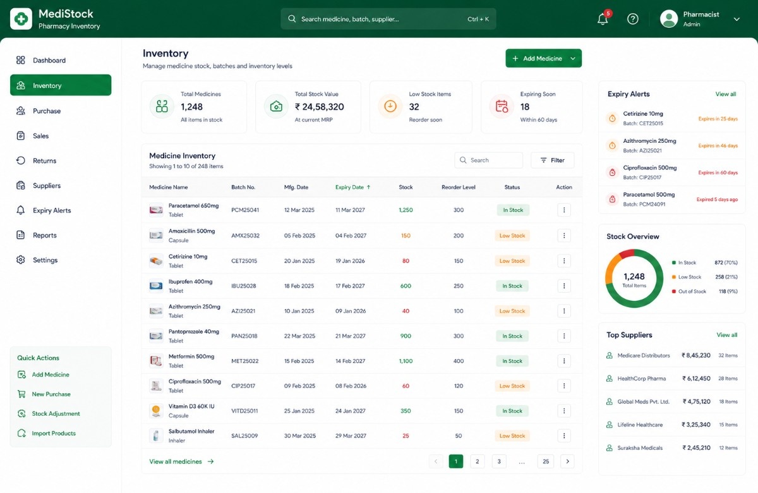Open Purchase section
This screenshot has width=758, height=493.
(x=61, y=111)
